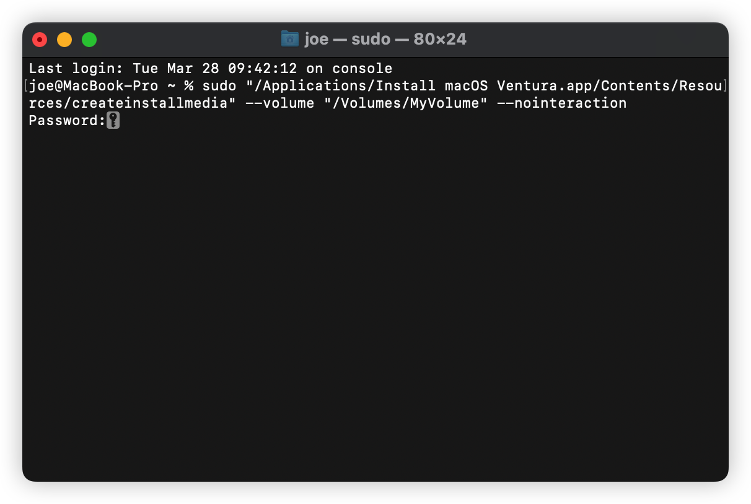Click the "Password:" prompt label

[x=68, y=120]
